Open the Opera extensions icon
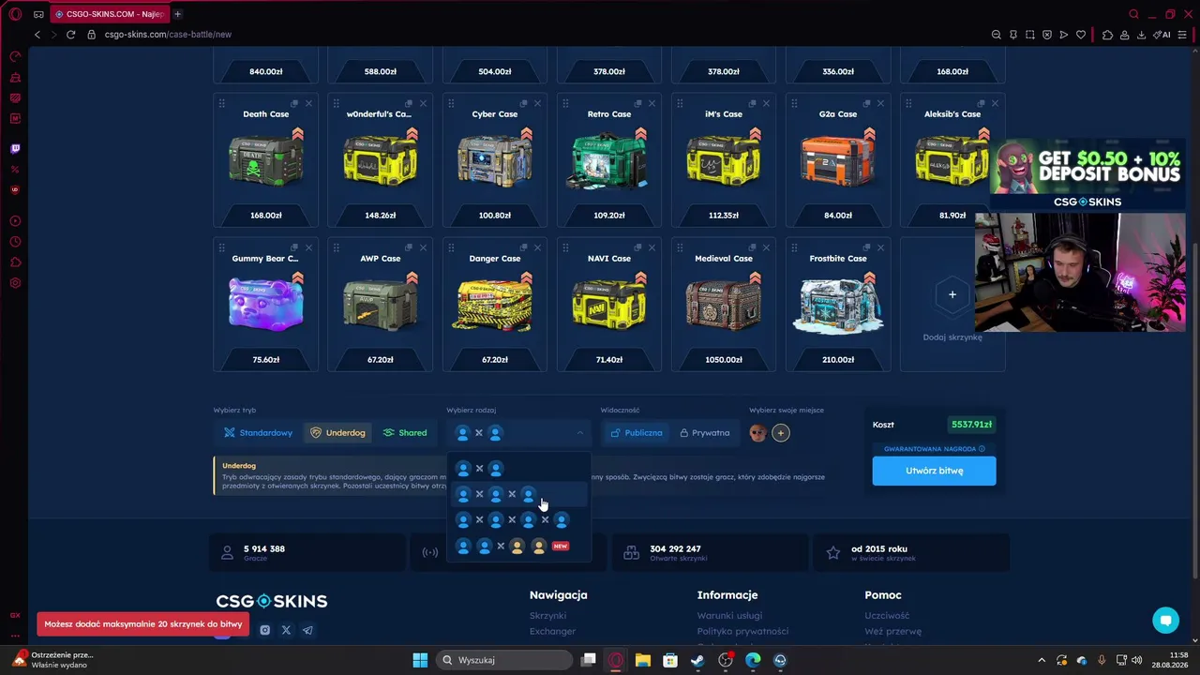 pyautogui.click(x=1107, y=35)
